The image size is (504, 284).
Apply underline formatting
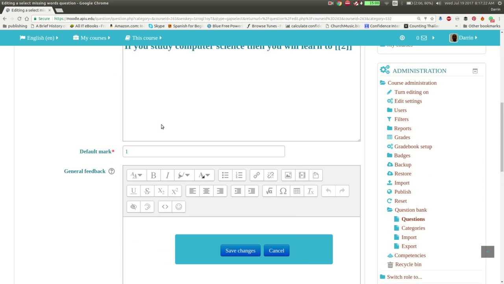[133, 191]
